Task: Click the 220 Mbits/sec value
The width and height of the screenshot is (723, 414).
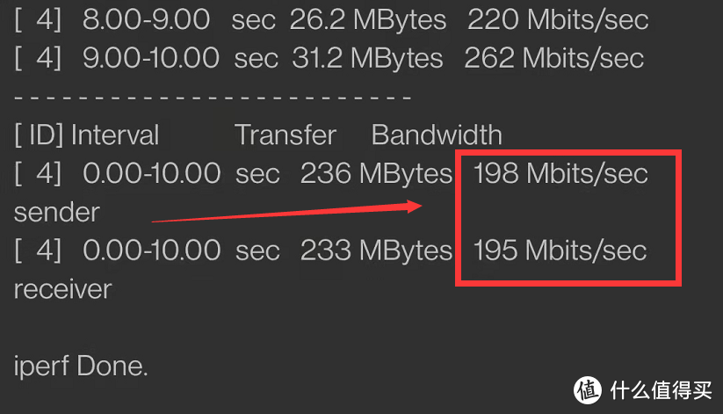Action: tap(558, 19)
